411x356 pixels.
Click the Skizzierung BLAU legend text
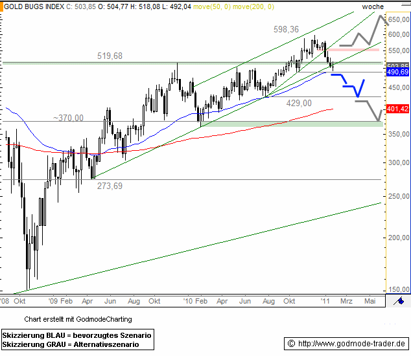point(76,335)
